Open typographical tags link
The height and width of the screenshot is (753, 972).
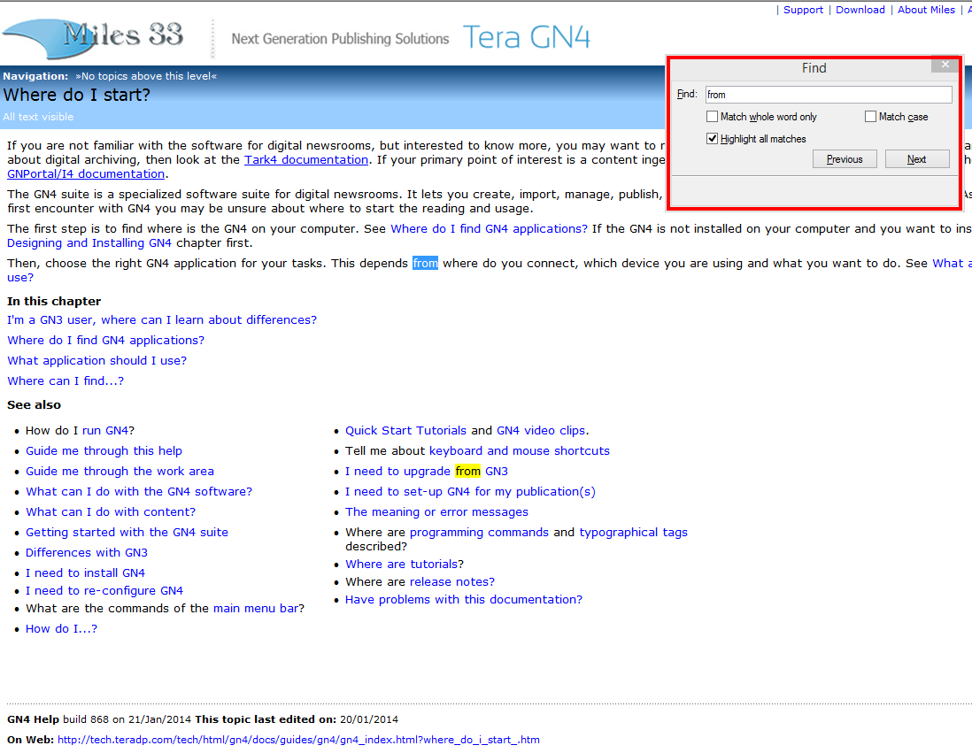point(634,533)
